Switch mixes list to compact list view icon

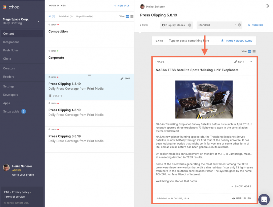pyautogui.click(x=132, y=16)
